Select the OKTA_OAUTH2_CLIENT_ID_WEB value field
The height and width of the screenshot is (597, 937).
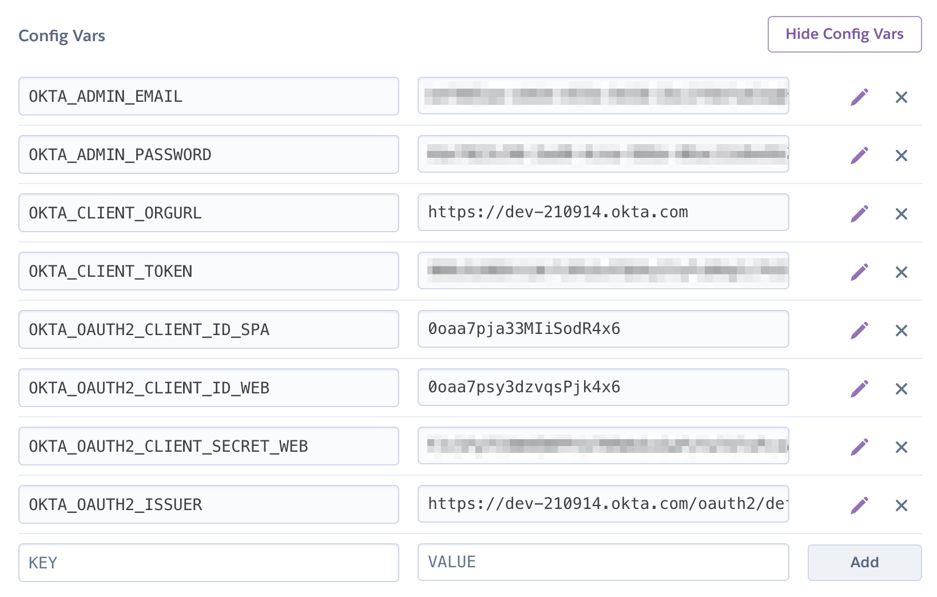point(603,387)
